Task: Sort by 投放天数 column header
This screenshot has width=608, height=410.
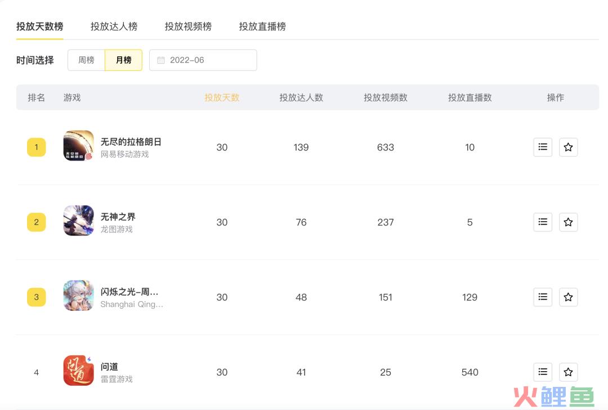Action: coord(222,98)
